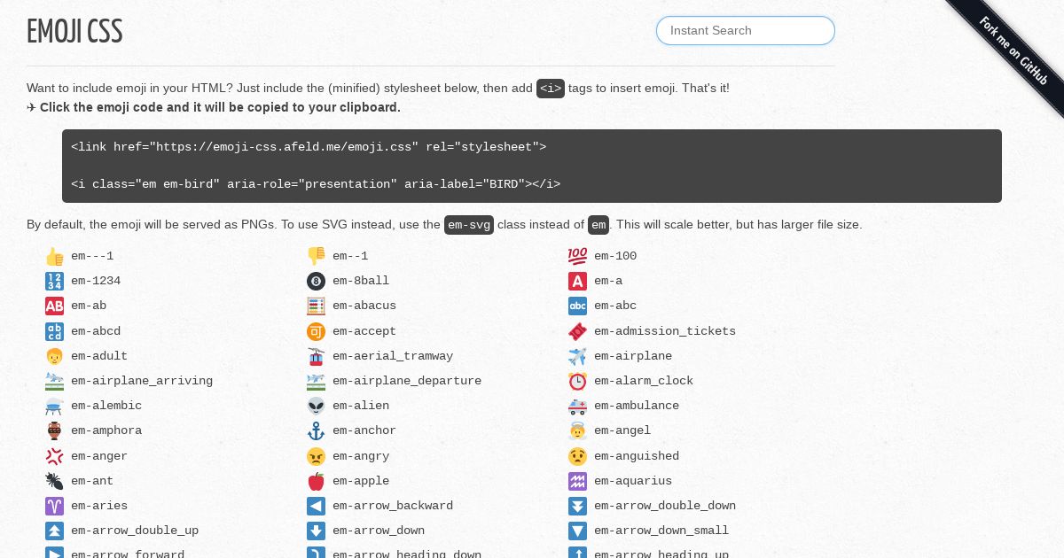Click the adult face emoji icon
This screenshot has height=558, width=1064.
pos(54,356)
